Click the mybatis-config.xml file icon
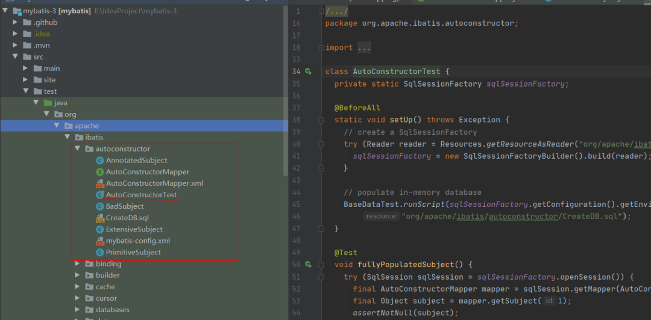The height and width of the screenshot is (320, 651). [x=99, y=241]
